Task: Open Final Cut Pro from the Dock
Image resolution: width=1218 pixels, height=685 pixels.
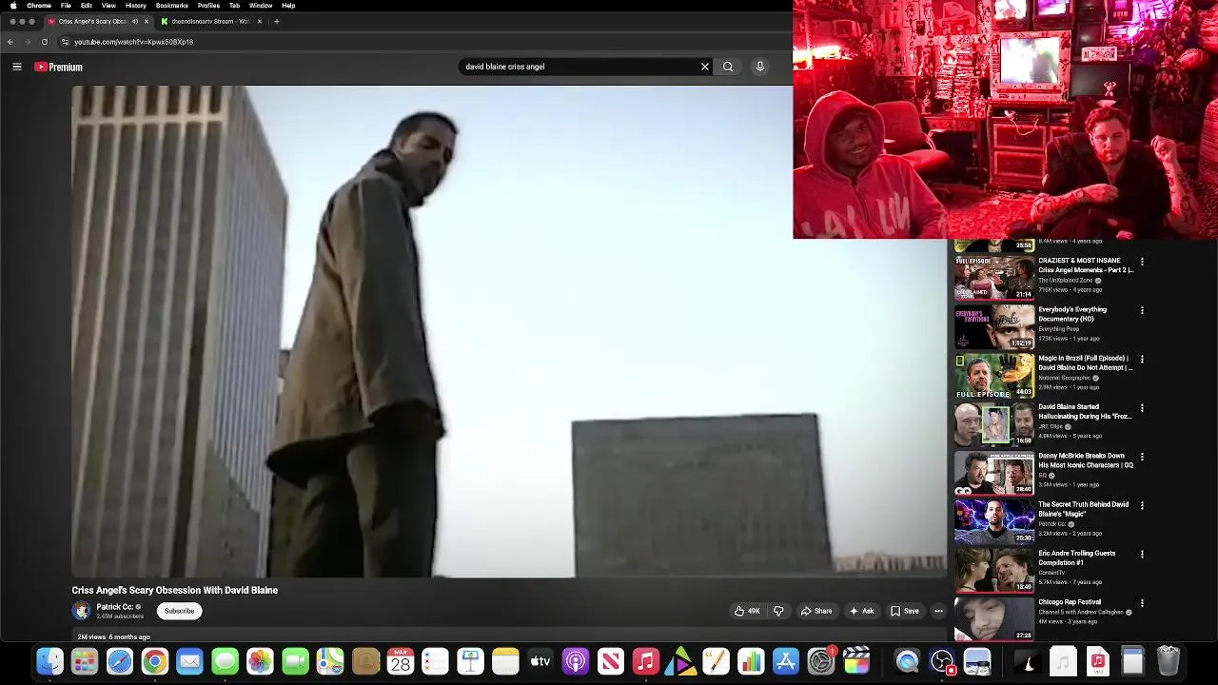Action: (x=856, y=661)
